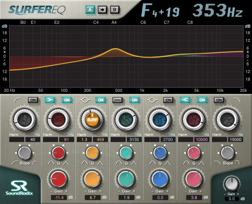Click the blue band Q knob
252x204 pixels.
tap(160, 153)
